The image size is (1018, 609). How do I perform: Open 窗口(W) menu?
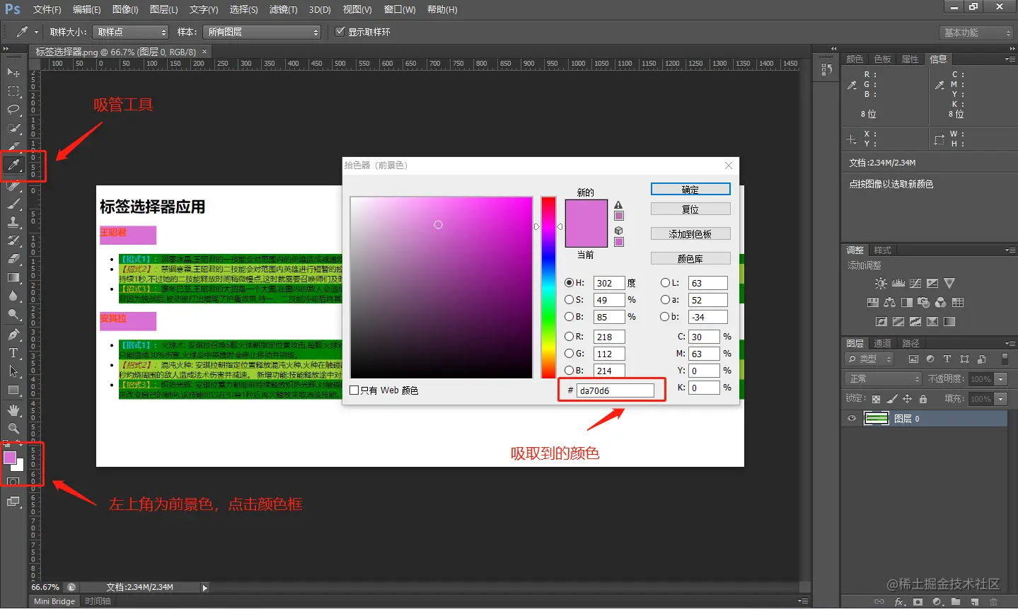click(x=400, y=9)
